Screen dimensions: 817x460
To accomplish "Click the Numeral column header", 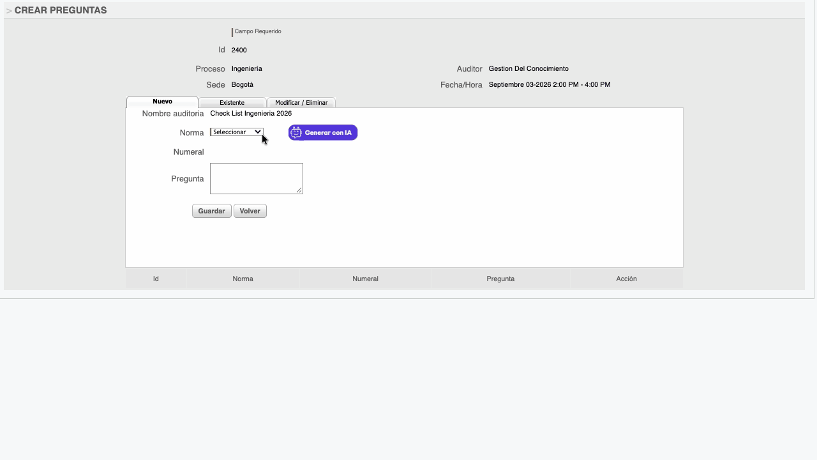I will pos(365,279).
